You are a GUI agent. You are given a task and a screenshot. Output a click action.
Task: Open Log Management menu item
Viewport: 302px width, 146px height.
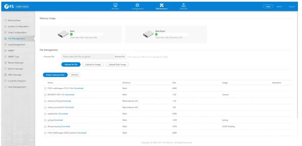tap(17, 44)
